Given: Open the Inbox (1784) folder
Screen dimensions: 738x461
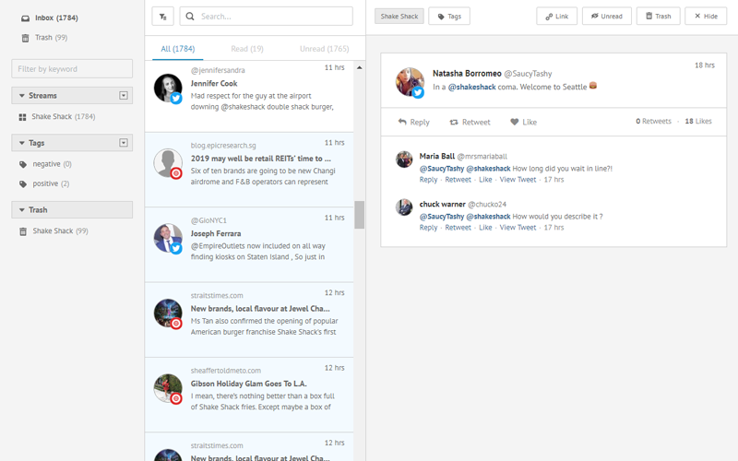Looking at the screenshot, I should (56, 18).
